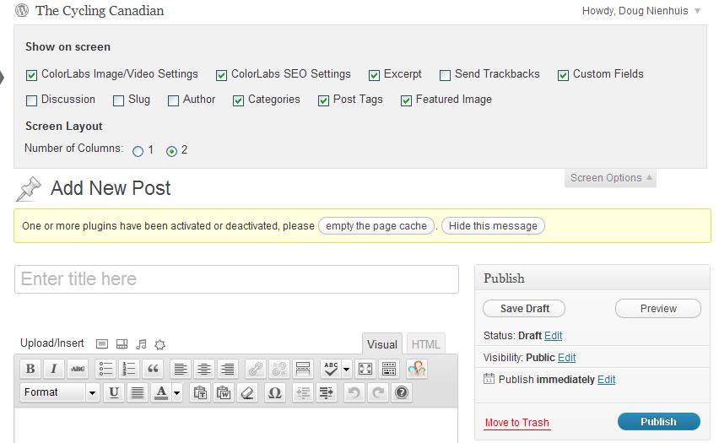This screenshot has height=443, width=719.
Task: Switch to the Visual editor tab
Action: [x=382, y=344]
